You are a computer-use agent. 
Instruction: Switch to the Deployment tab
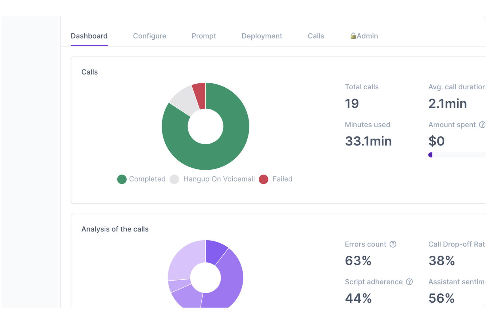pos(262,36)
